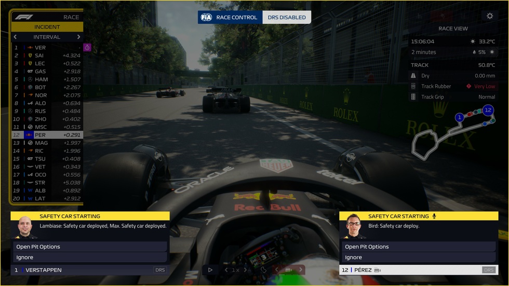The height and width of the screenshot is (286, 509).
Task: Click the sun icon next to 33.2°C
Action: 473,42
